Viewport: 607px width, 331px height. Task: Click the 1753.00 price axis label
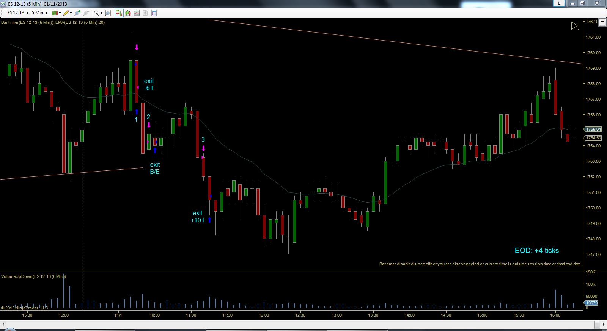tap(593, 161)
